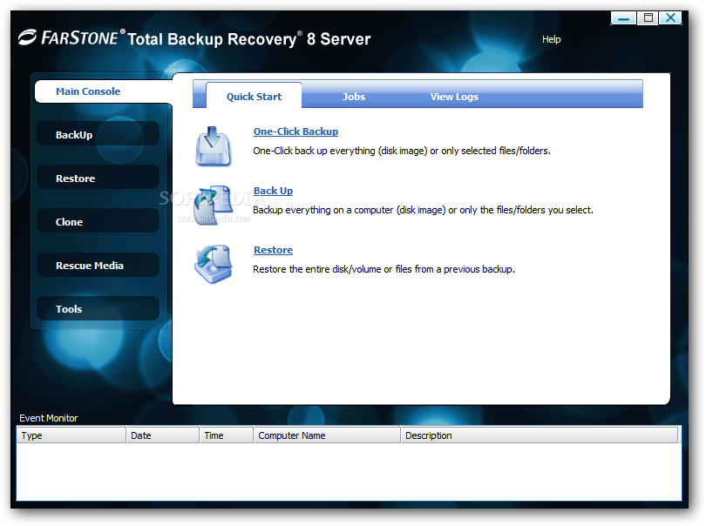
Task: Open the Restore sidebar menu
Action: (98, 179)
